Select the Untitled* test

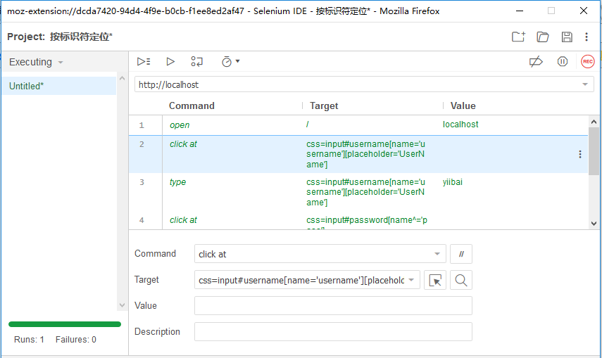59,86
